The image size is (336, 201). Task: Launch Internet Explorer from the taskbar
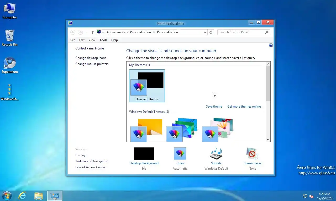[x=22, y=196]
